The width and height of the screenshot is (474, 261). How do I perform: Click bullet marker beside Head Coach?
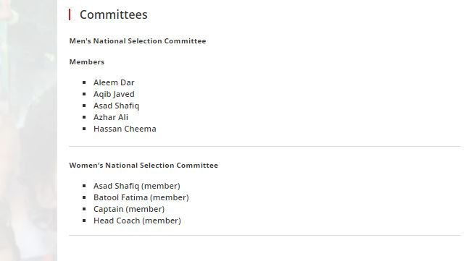(84, 221)
